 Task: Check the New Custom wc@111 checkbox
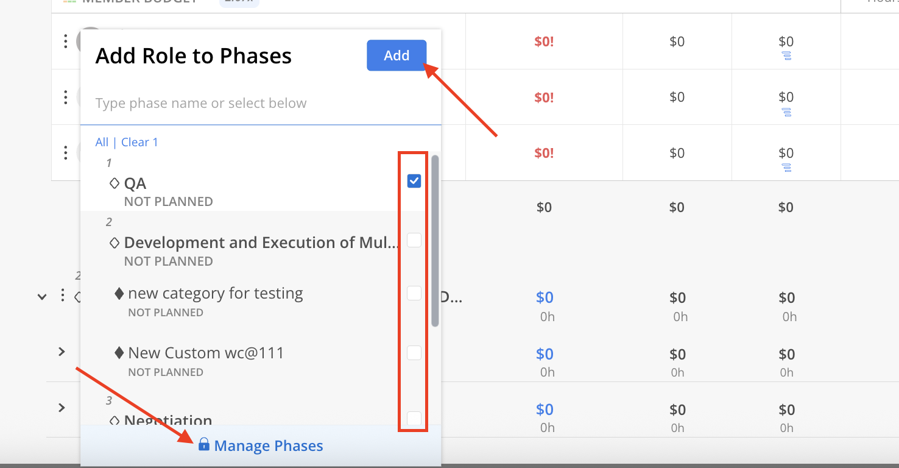click(414, 353)
